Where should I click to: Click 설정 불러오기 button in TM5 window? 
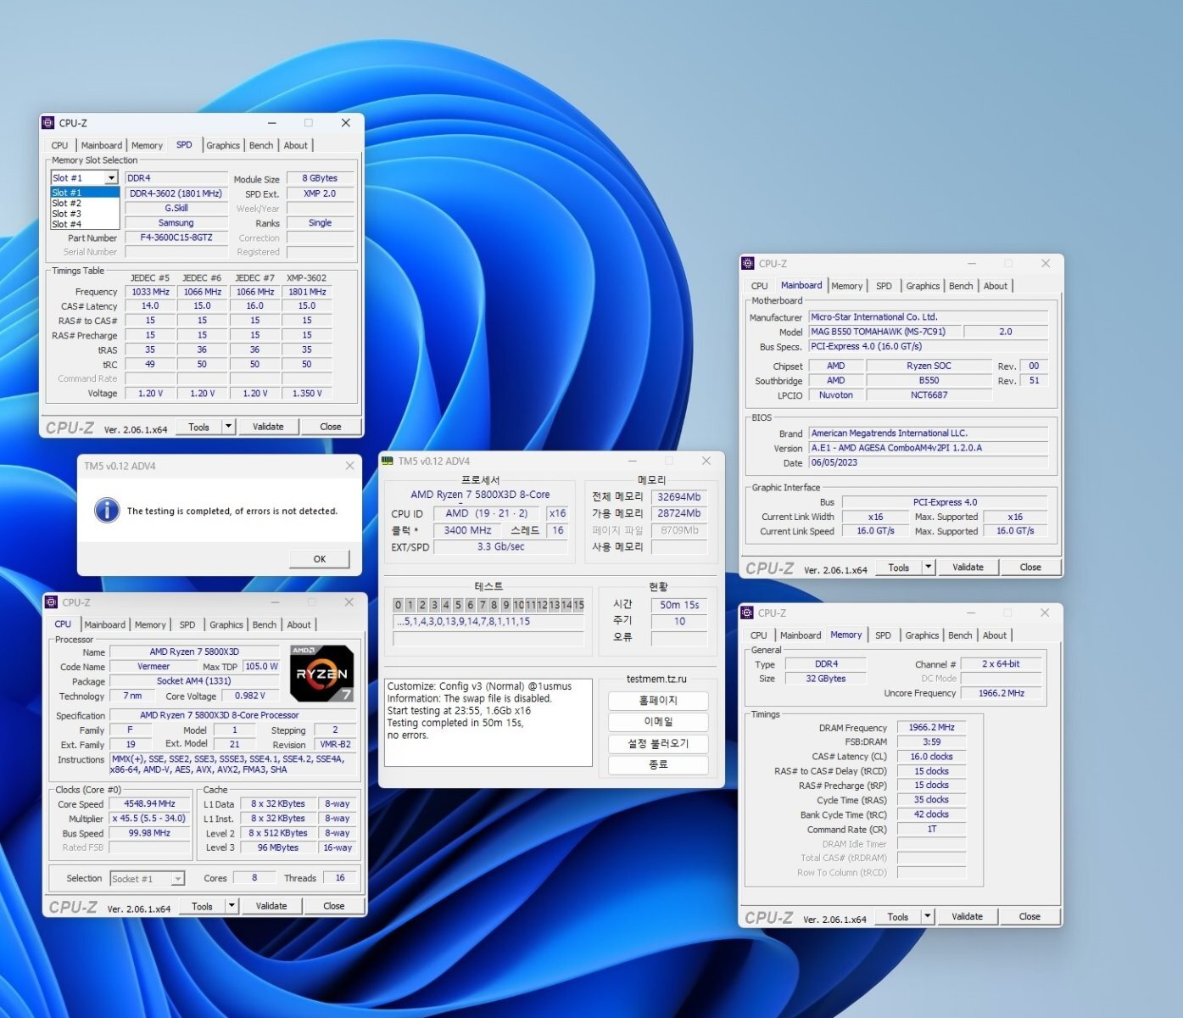click(658, 743)
